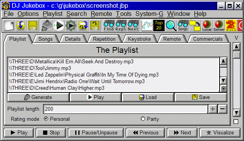Click the Repl. binoculars icon
Image resolution: width=244 pixels, height=141 pixels.
(x=121, y=26)
